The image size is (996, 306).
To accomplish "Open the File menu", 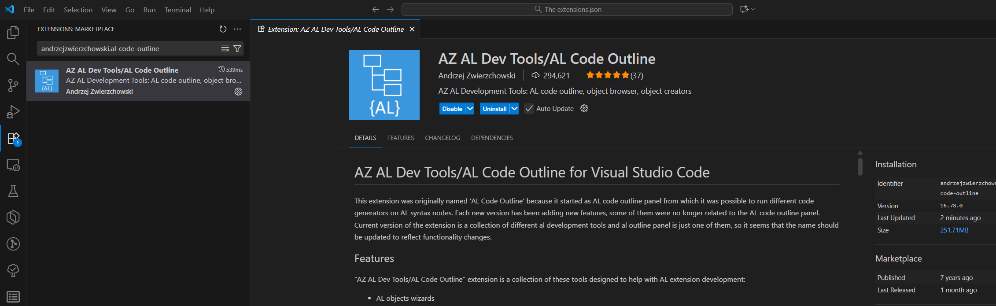I will (x=29, y=10).
